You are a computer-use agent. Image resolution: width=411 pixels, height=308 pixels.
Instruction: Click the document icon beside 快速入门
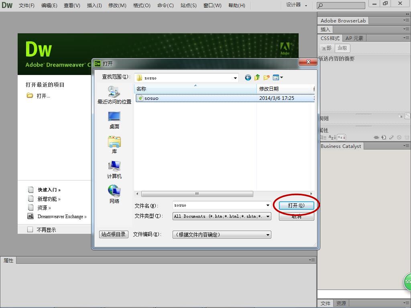31,190
